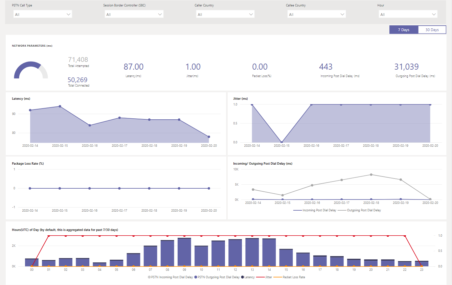The height and width of the screenshot is (285, 452).
Task: Select the PSTN Outgoing Post Dial Delay legend dot
Action: [x=195, y=277]
